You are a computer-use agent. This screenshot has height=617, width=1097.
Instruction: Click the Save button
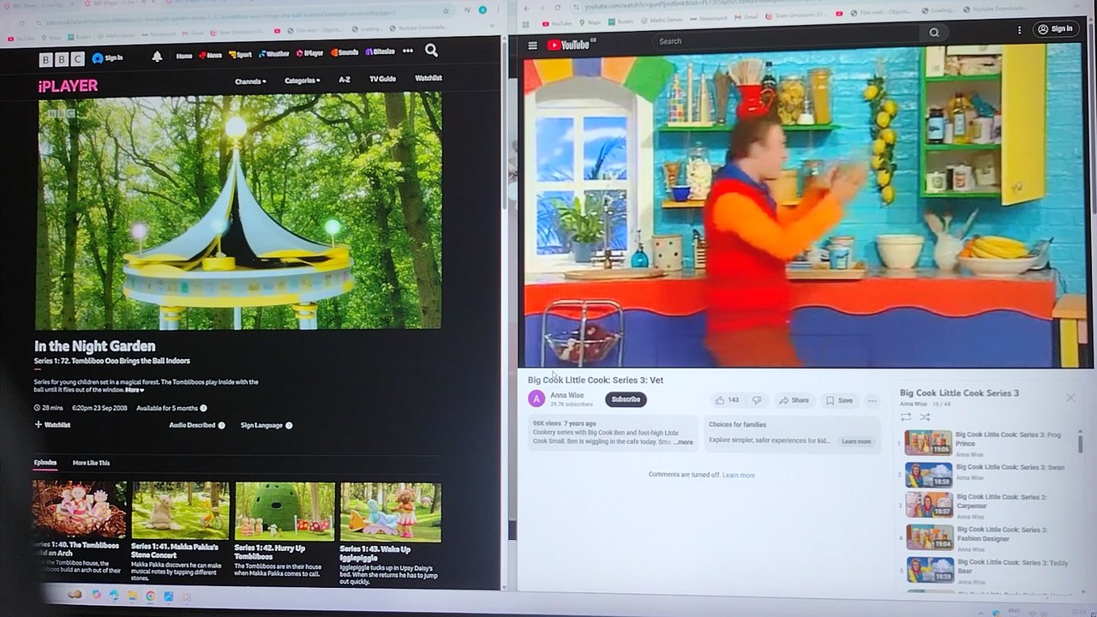coord(839,400)
